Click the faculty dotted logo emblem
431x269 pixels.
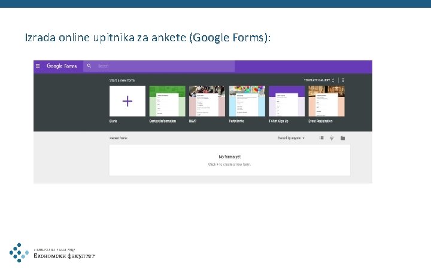(x=19, y=252)
